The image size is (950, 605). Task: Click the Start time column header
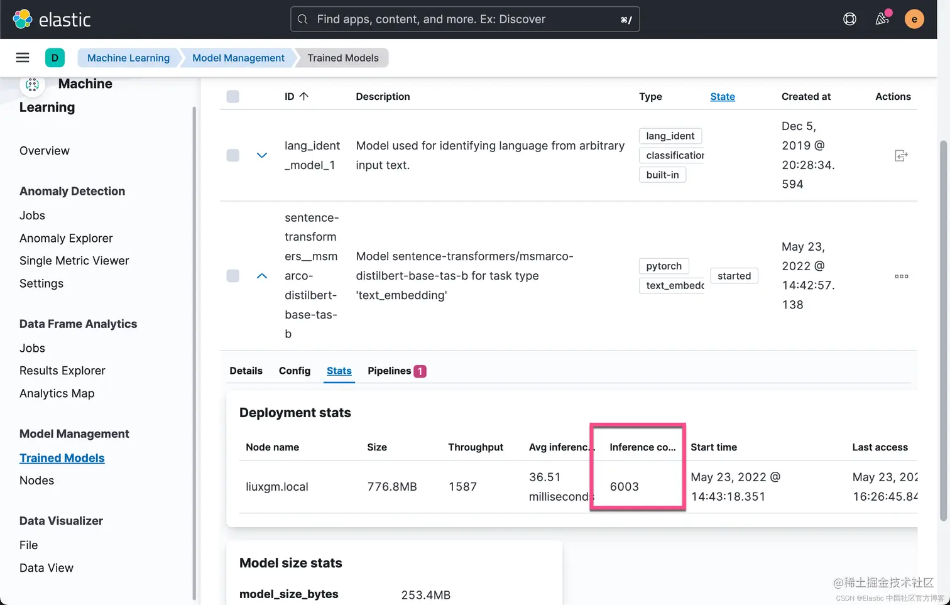(x=714, y=447)
